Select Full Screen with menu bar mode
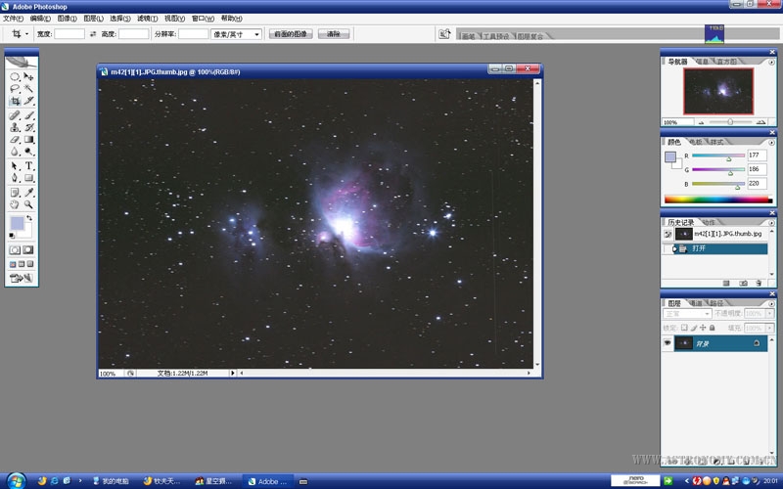The width and height of the screenshot is (783, 489). [22, 264]
